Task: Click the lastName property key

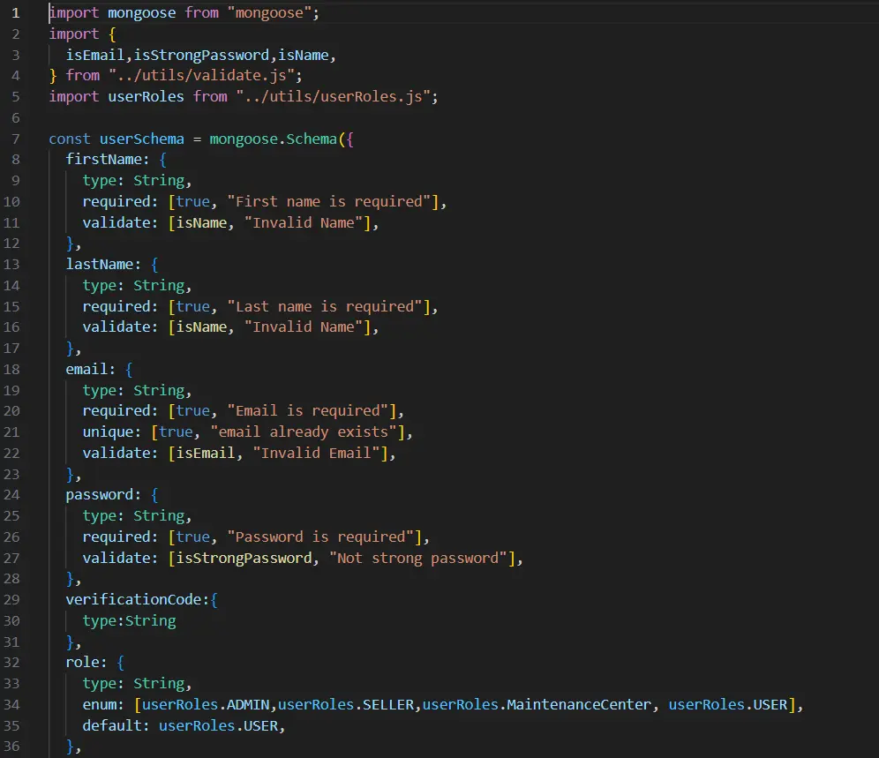Action: (97, 264)
